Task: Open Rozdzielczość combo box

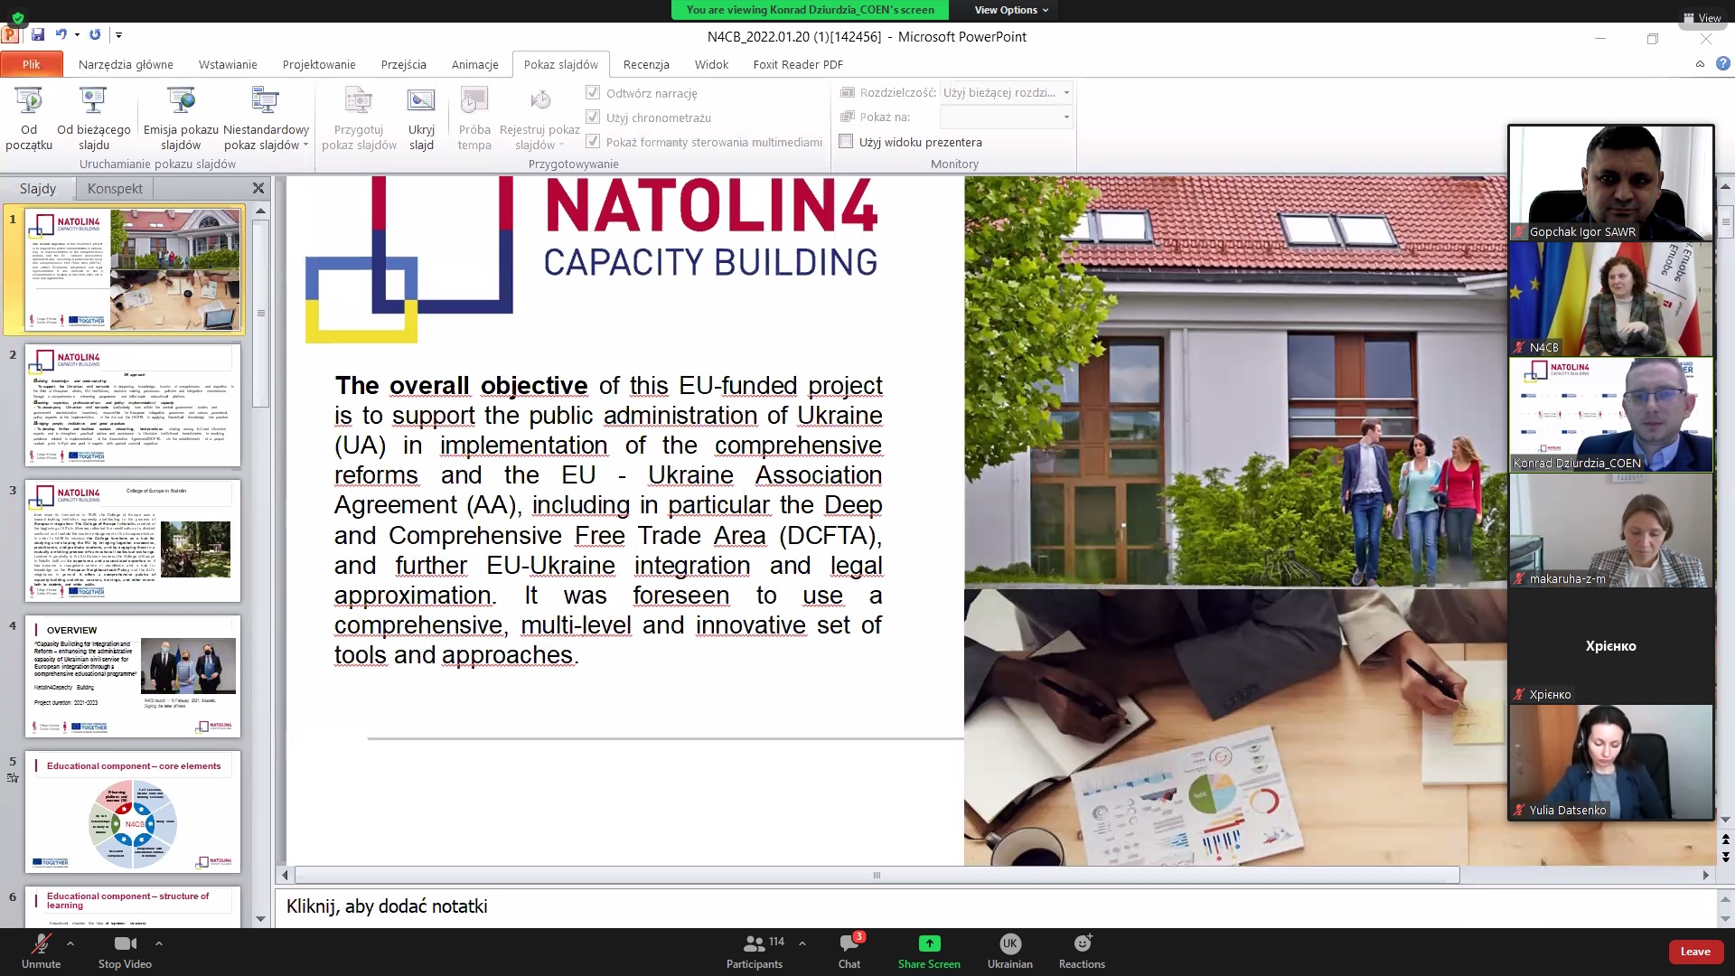Action: coord(1006,92)
